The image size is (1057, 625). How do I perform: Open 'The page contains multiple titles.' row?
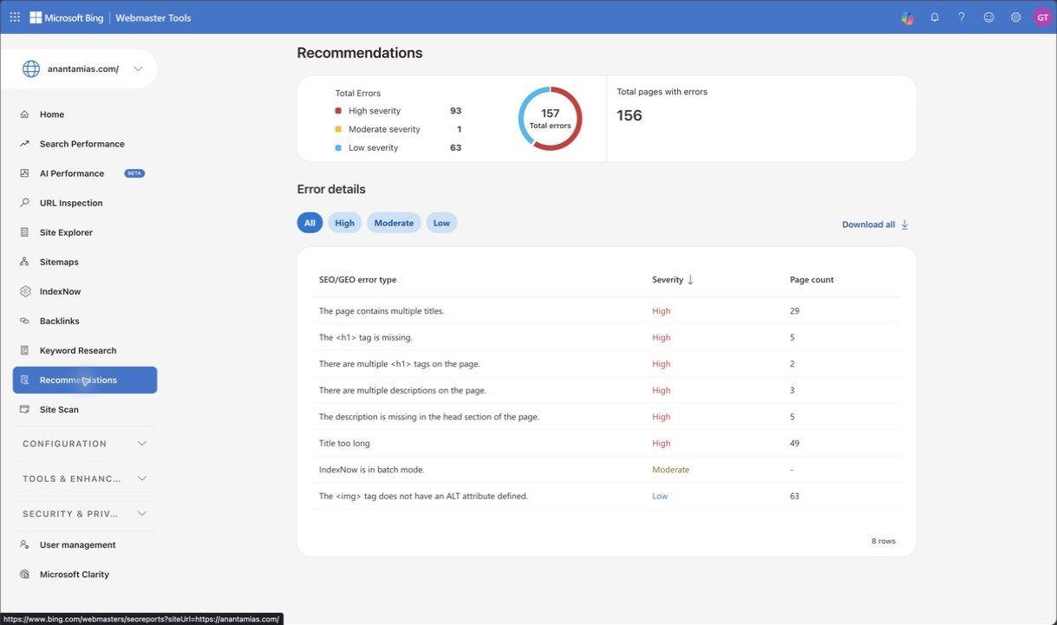click(x=607, y=310)
